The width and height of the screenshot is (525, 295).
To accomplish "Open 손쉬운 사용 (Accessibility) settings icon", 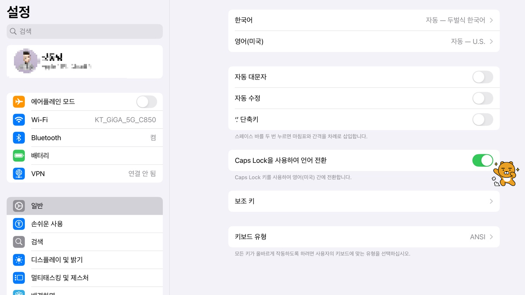I will click(x=19, y=224).
